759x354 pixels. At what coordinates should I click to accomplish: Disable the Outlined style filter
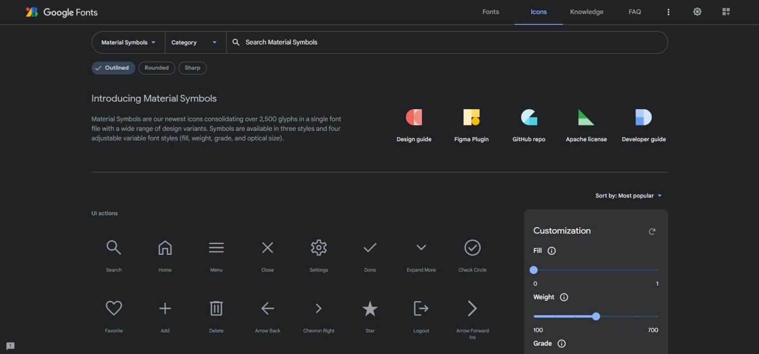113,68
